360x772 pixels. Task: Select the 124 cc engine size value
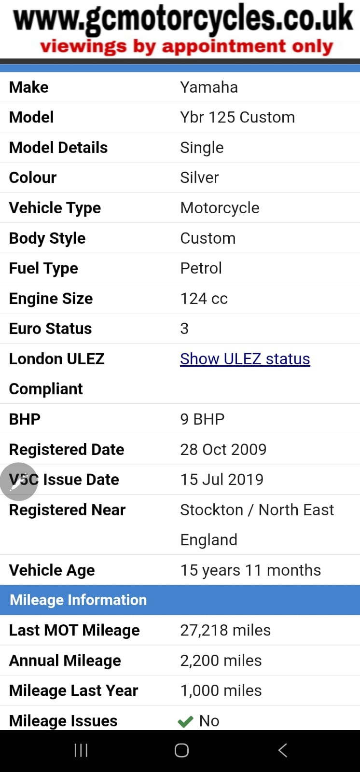click(204, 299)
